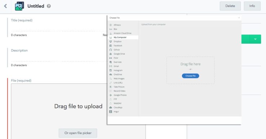Open Web Images search source

coord(123,79)
